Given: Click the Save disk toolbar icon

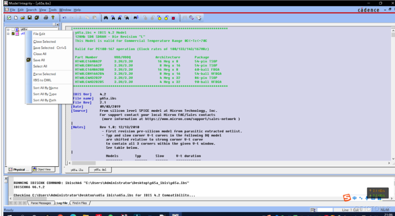Looking at the screenshot, I should pos(30,18).
